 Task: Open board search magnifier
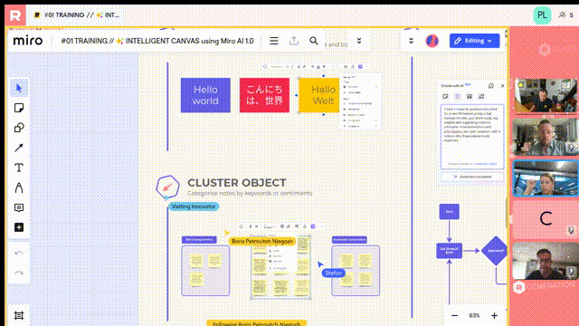pos(314,41)
